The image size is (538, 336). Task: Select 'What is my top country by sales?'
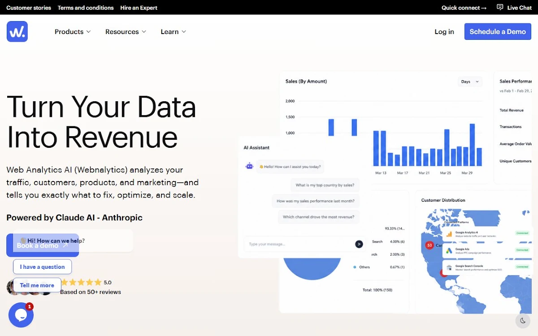click(325, 185)
